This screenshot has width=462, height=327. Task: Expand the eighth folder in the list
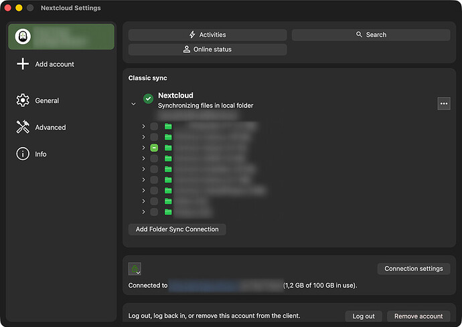coord(143,201)
